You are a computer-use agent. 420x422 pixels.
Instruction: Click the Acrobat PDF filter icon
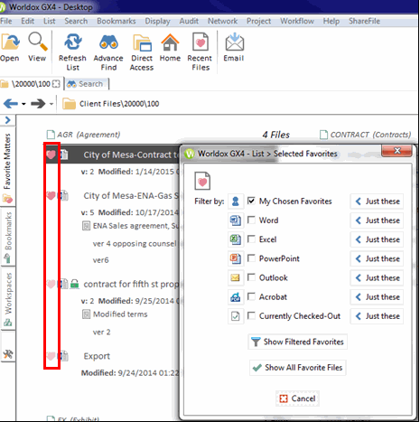pyautogui.click(x=236, y=297)
